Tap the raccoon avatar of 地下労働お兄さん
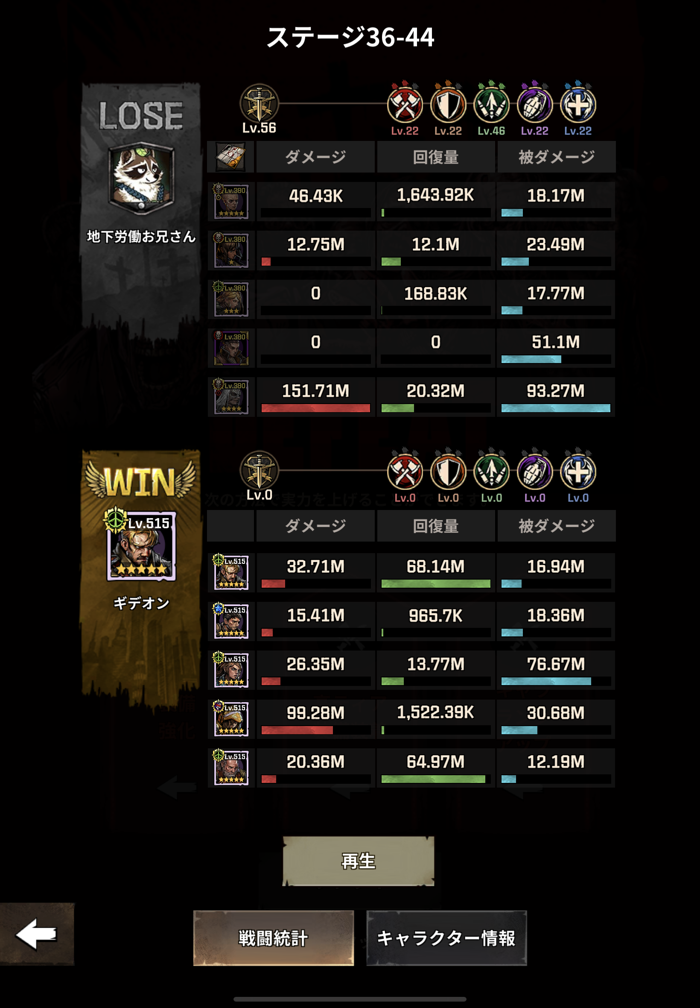The height and width of the screenshot is (1008, 700). [x=141, y=179]
